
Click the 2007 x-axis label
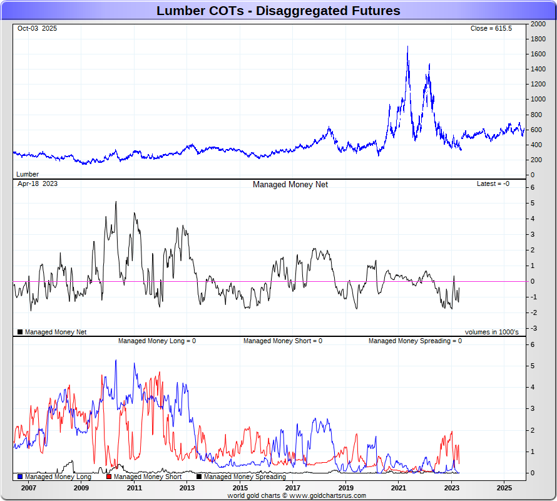coord(28,488)
